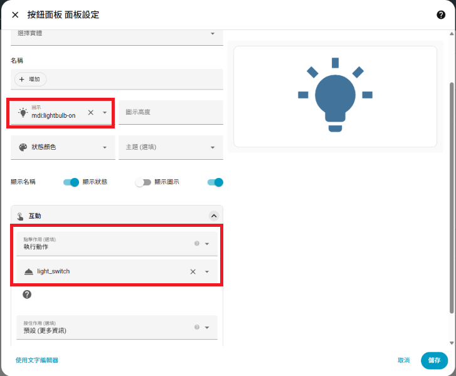Click the help icon in dialog header
Image resolution: width=456 pixels, height=376 pixels.
[441, 15]
